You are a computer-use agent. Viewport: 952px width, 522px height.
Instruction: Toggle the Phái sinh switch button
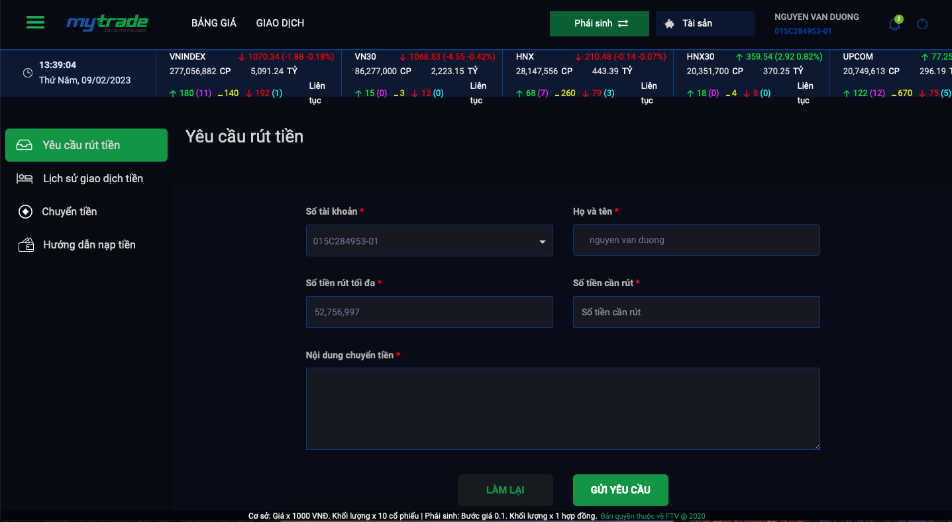[x=600, y=24]
